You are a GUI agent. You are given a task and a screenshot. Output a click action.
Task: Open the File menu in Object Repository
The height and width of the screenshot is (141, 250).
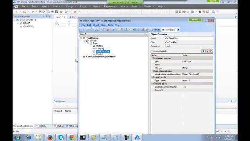[x=83, y=25]
